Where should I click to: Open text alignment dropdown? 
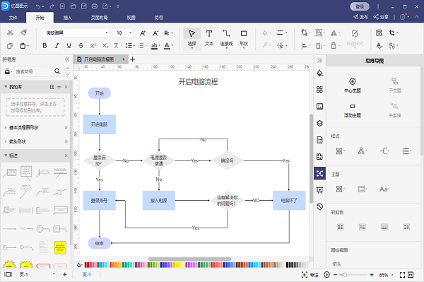tap(168, 33)
